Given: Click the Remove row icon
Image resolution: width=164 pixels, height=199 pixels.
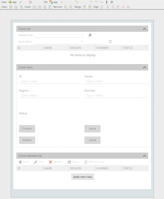Looking at the screenshot, I should (x=71, y=7).
